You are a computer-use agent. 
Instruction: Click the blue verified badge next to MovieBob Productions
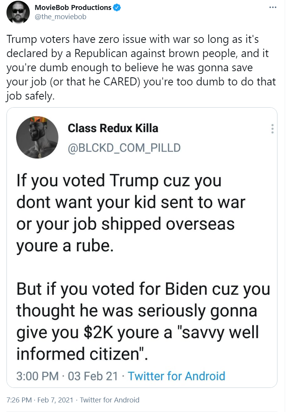(117, 8)
